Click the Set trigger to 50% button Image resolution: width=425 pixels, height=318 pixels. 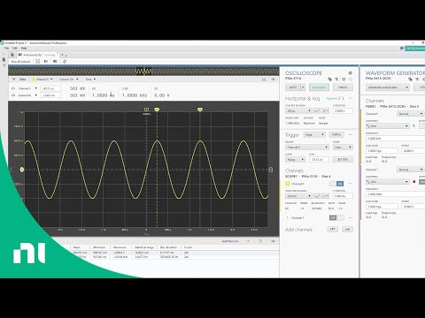coord(343,159)
